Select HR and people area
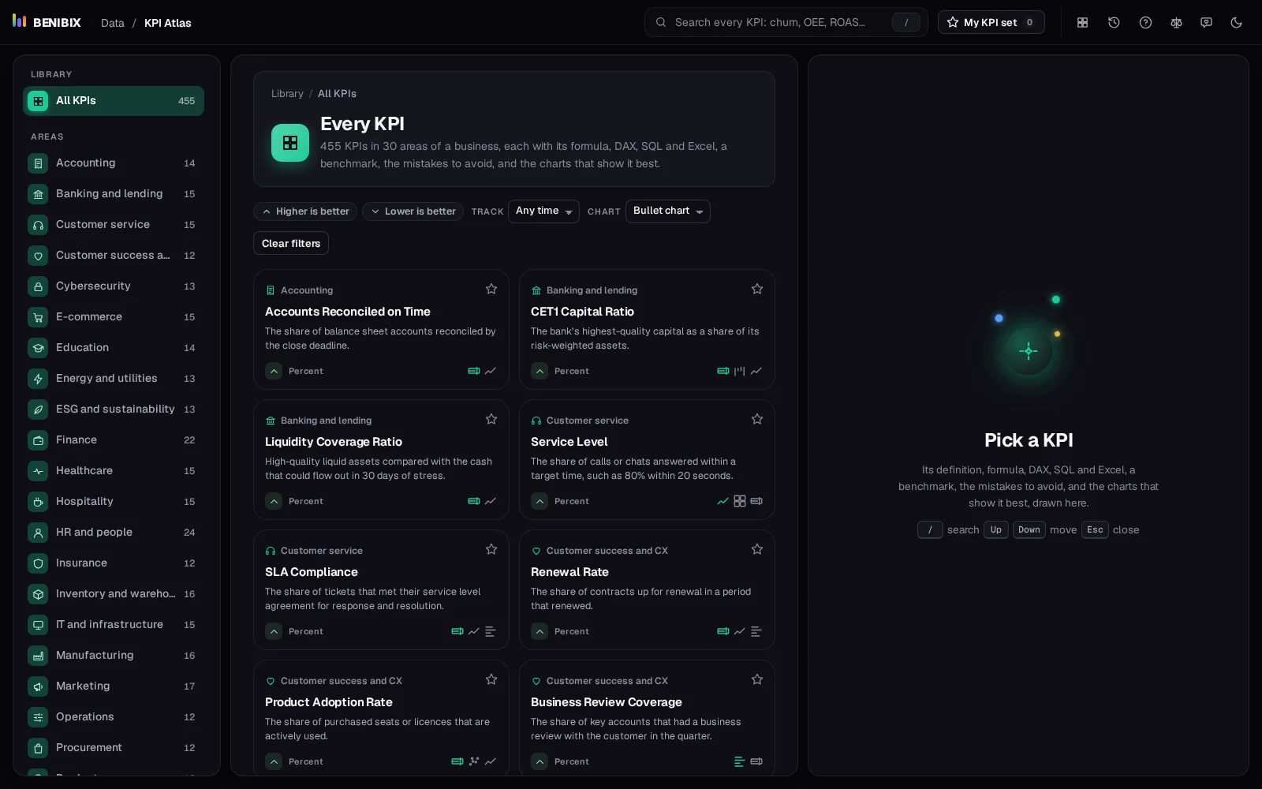 [114, 533]
